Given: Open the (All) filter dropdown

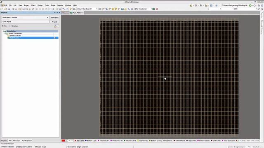Looking at the screenshot, I should [x=257, y=9].
